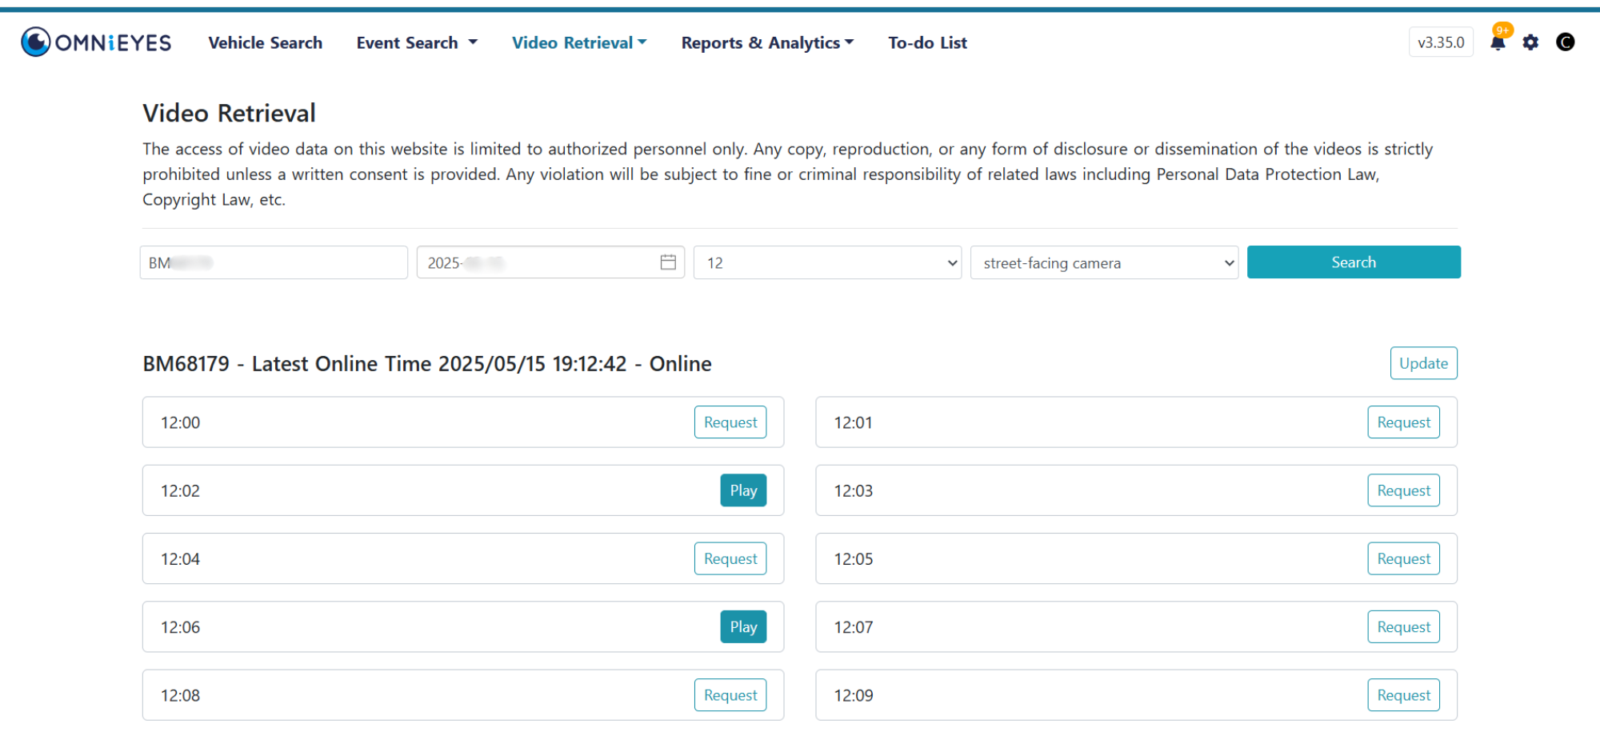Play the 12:02 video clip
The image size is (1600, 736).
[x=743, y=490]
